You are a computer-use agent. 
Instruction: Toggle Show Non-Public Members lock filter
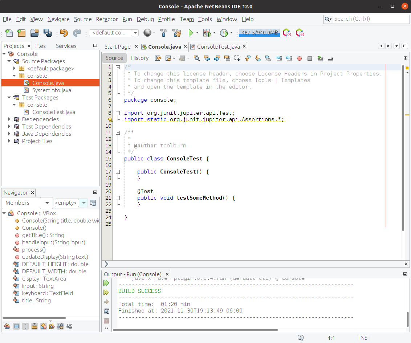pos(34,326)
